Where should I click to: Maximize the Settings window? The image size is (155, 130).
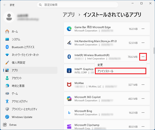[141, 3]
